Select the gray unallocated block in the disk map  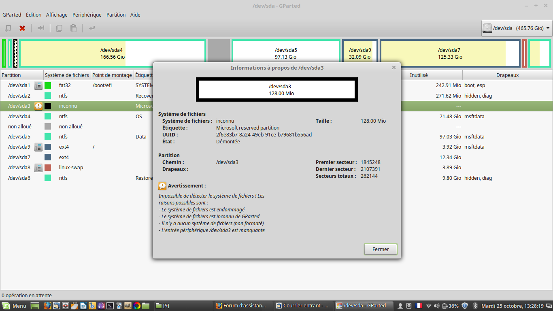coord(219,53)
